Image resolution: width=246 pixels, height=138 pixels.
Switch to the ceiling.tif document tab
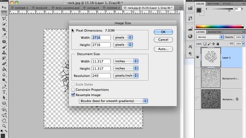click(93, 8)
